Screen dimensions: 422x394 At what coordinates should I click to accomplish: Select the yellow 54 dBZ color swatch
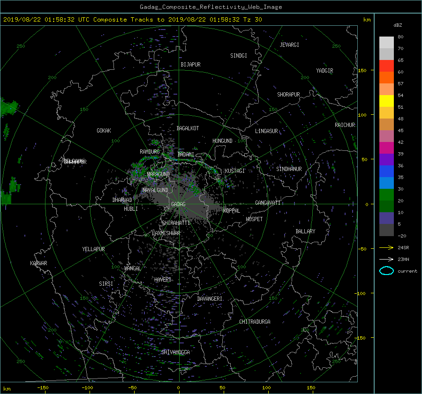click(x=386, y=101)
